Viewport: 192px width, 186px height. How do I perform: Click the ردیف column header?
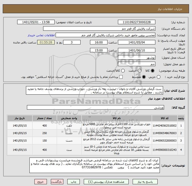181,118
